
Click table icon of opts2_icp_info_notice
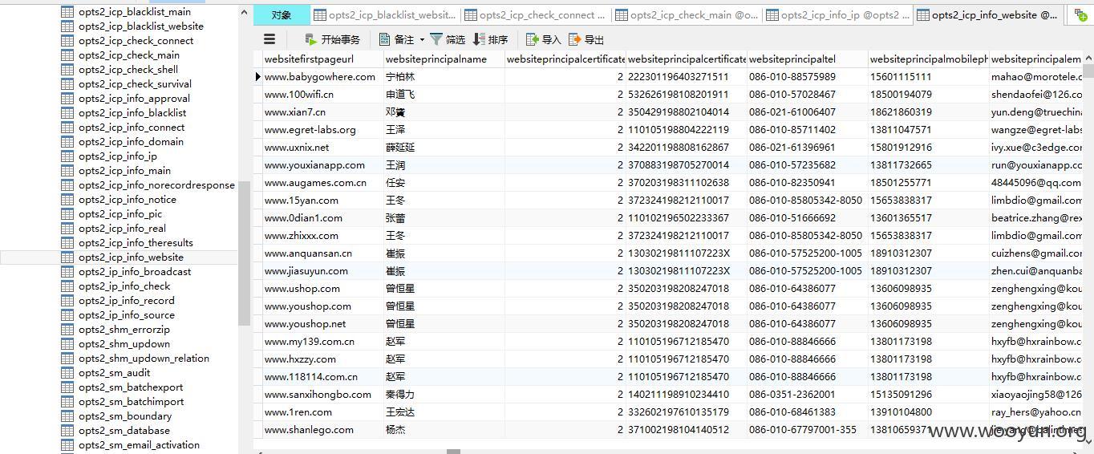pyautogui.click(x=67, y=200)
